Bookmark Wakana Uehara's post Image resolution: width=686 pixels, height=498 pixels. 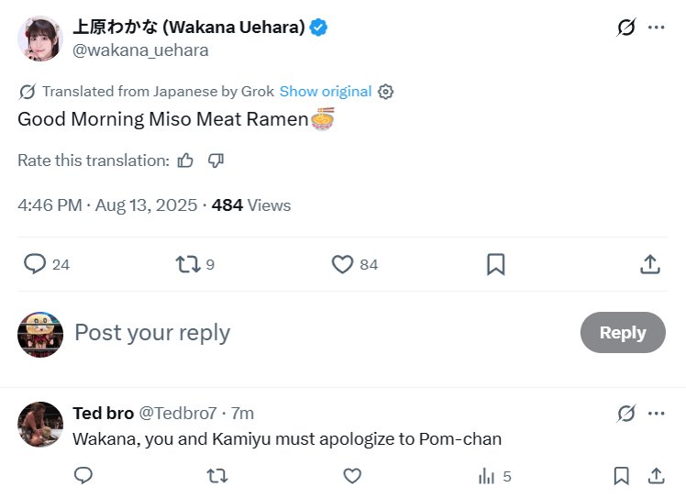point(495,264)
